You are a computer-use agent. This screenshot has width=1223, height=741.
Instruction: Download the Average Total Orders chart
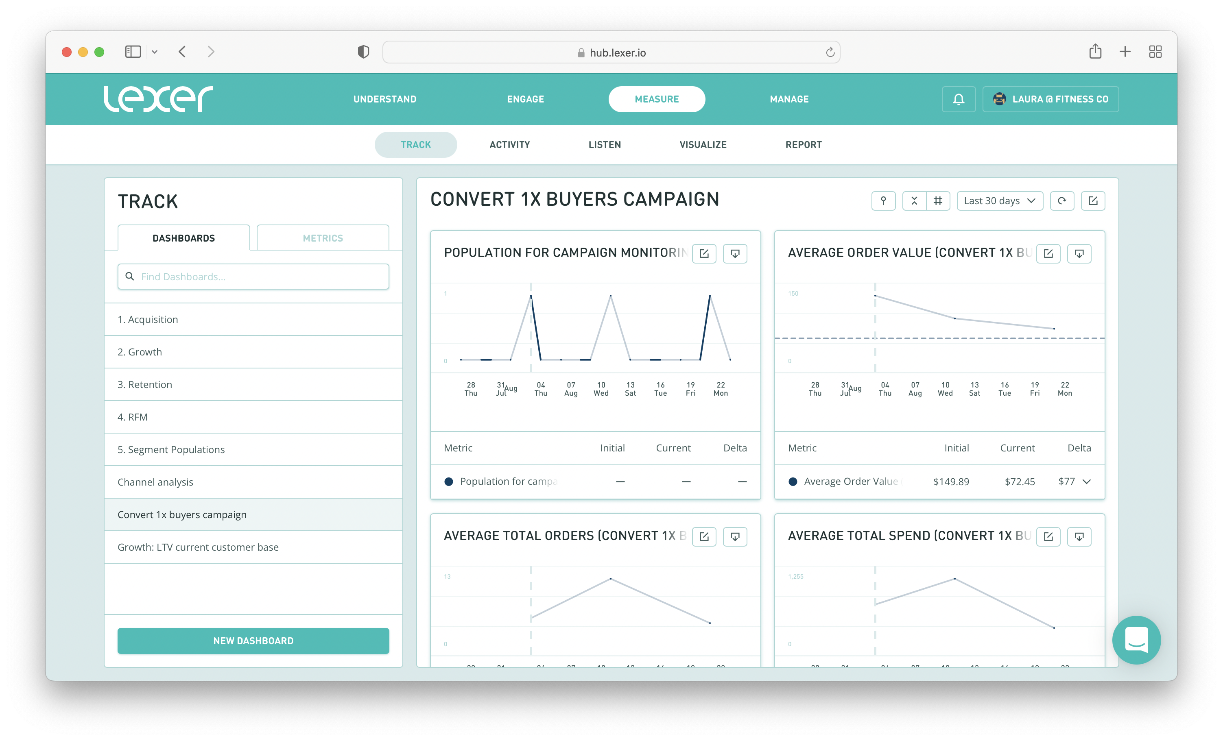pyautogui.click(x=735, y=536)
